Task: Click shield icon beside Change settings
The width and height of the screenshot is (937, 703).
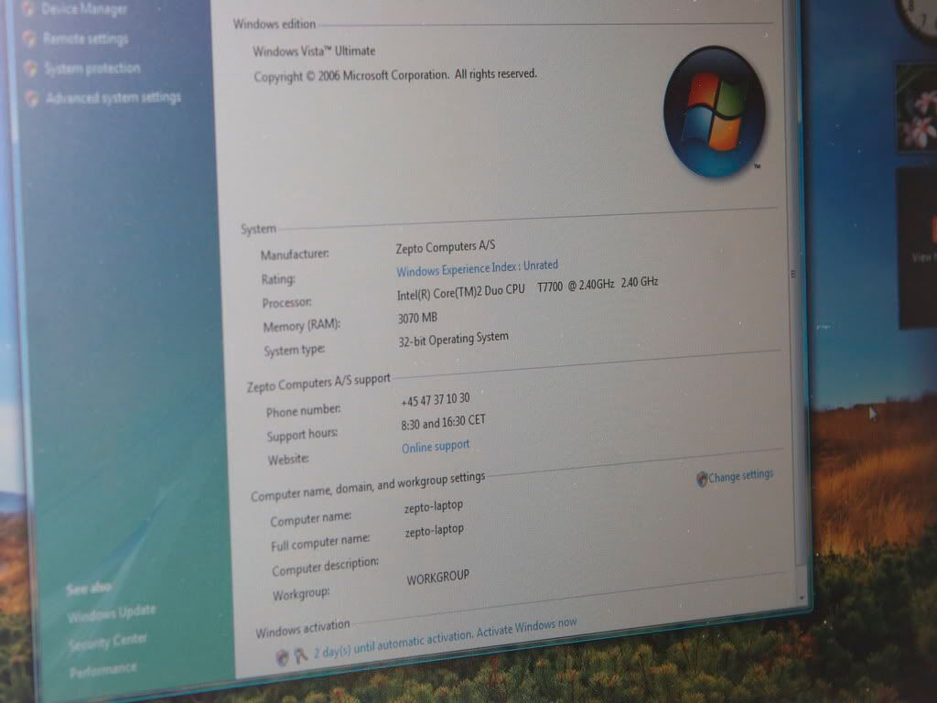Action: pos(702,479)
